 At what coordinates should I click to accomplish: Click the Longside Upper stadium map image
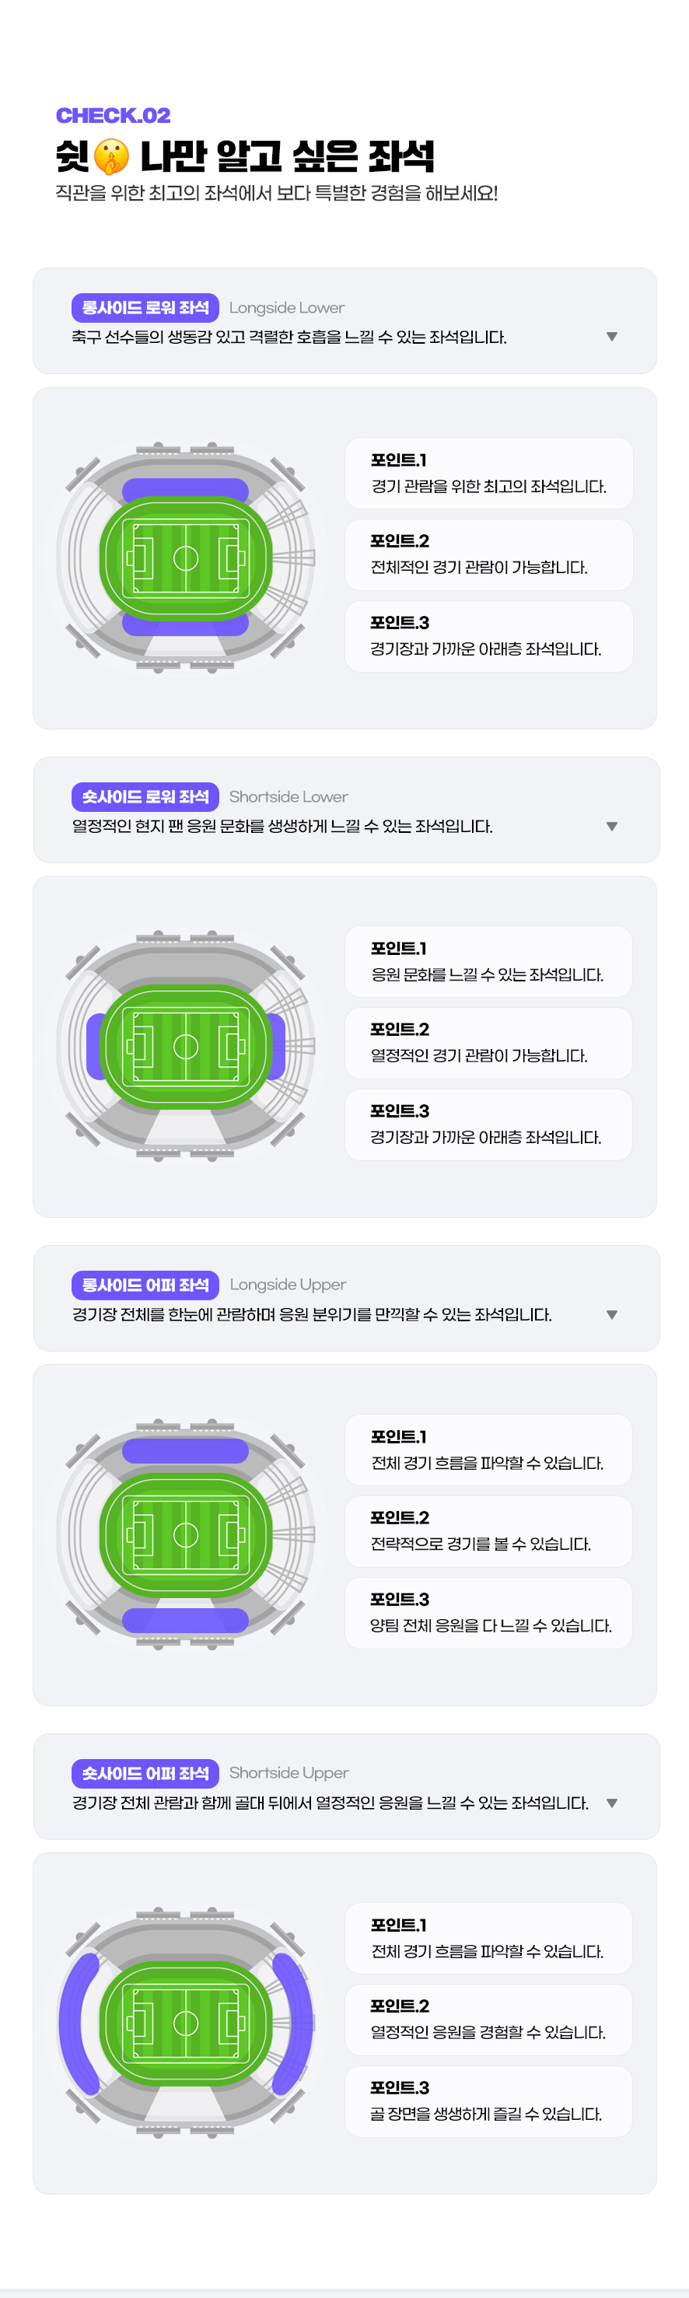pyautogui.click(x=186, y=1534)
